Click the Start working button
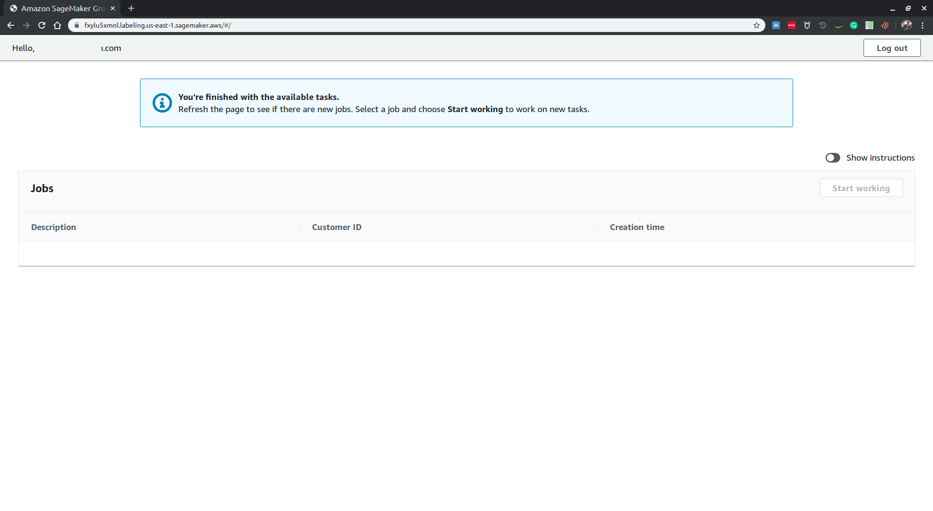This screenshot has width=933, height=511. pos(861,188)
